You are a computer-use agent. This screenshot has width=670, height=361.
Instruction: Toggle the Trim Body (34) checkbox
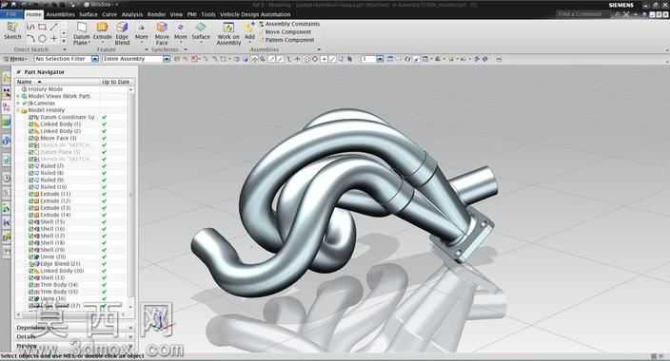30,285
